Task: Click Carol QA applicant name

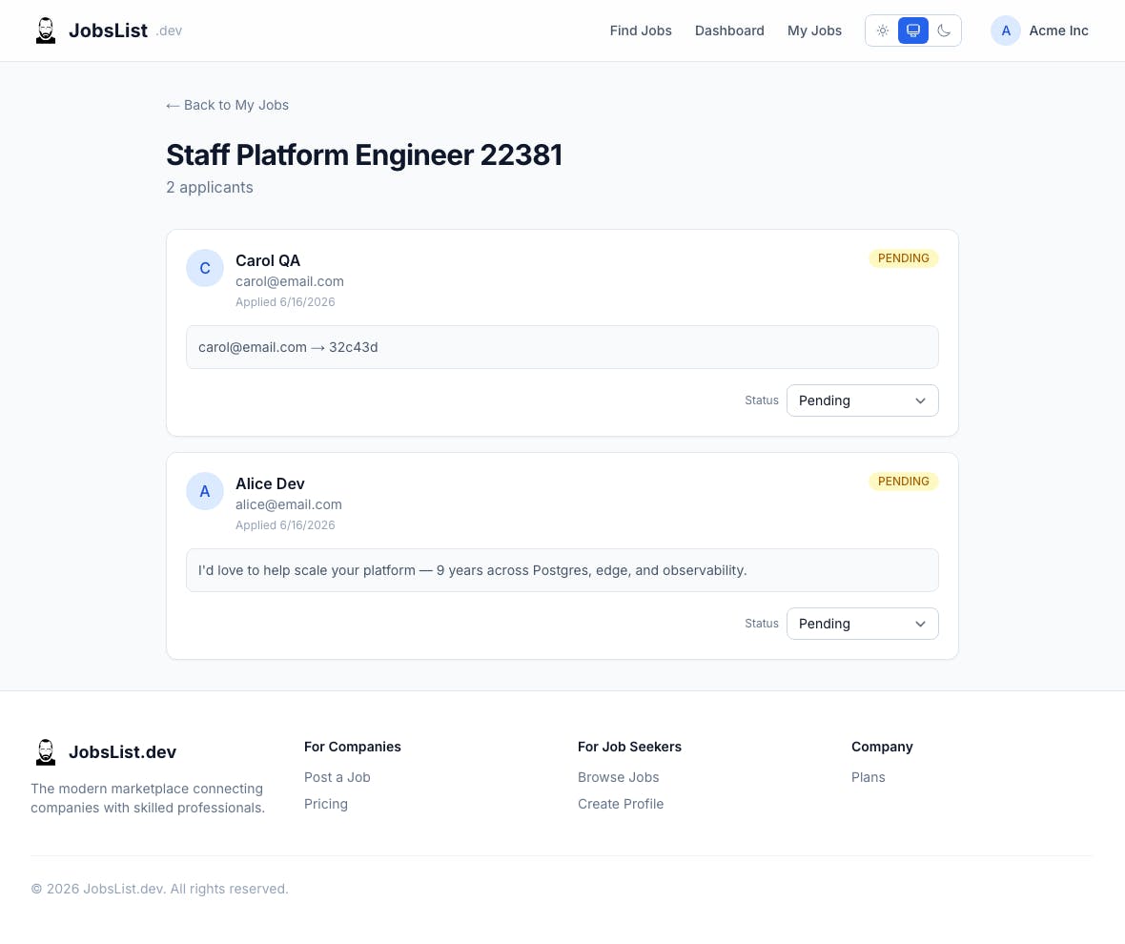Action: [x=268, y=261]
